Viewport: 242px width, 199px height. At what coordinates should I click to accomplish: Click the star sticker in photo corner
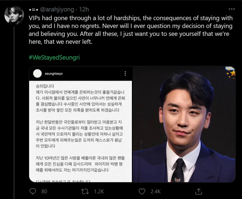point(231,72)
